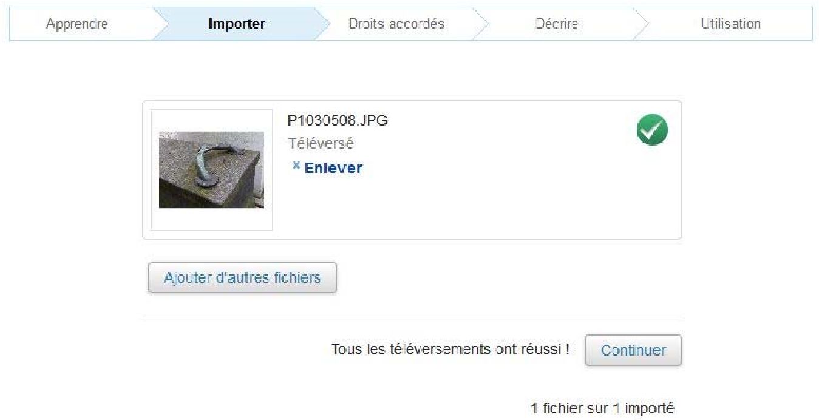Open the P1030508.JPG image thumbnail
Viewport: 819px width, 420px height.
click(x=211, y=170)
